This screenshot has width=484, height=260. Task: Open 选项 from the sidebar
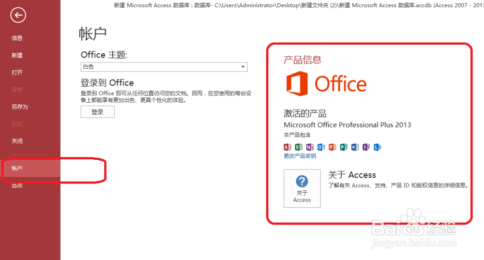click(17, 185)
